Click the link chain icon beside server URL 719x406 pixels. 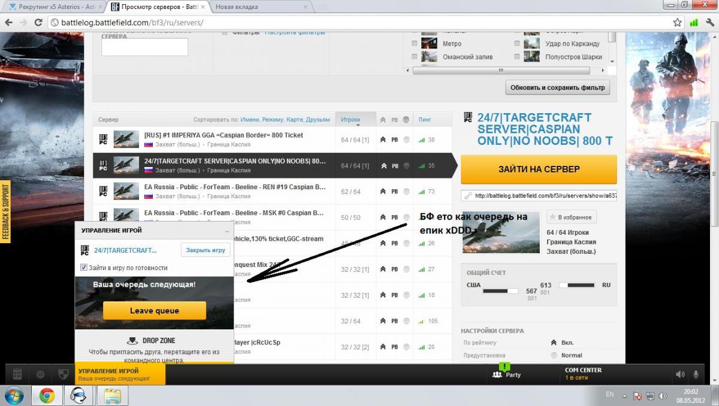pos(467,195)
